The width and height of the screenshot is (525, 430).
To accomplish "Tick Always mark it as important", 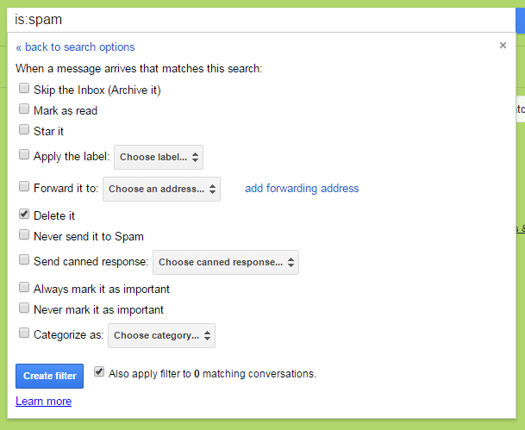I will pyautogui.click(x=24, y=288).
